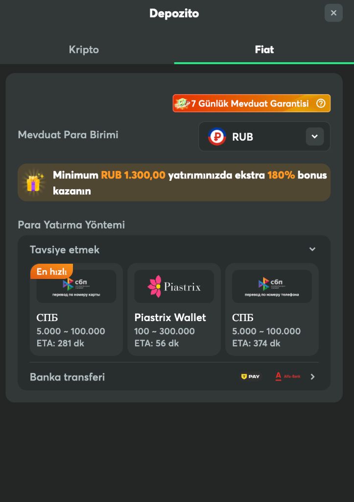Click the T-Pay bank icon
The image size is (354, 502).
[250, 376]
